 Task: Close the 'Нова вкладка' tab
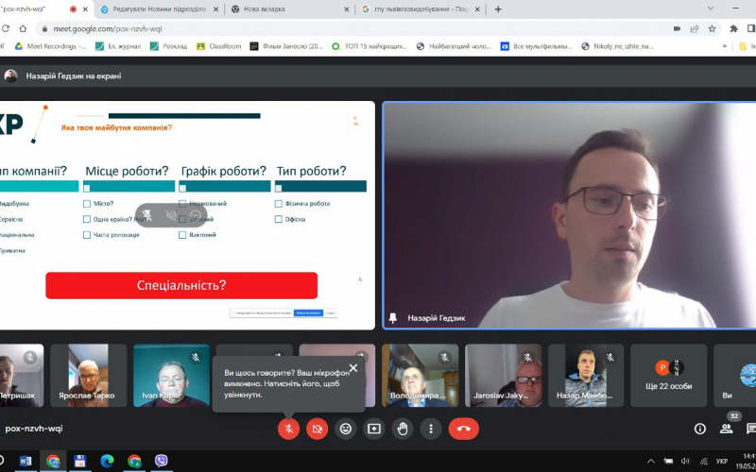346,9
